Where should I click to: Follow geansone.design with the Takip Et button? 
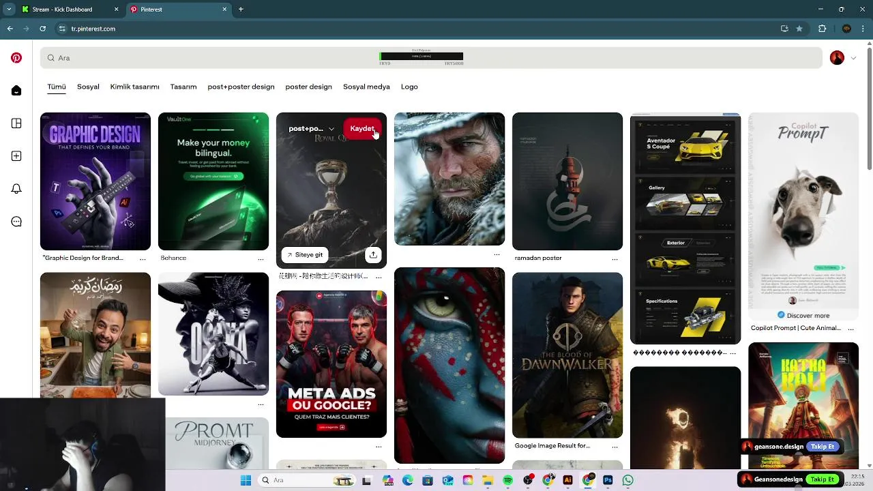823,447
